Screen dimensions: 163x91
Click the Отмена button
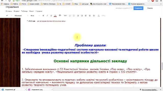coord(150,8)
